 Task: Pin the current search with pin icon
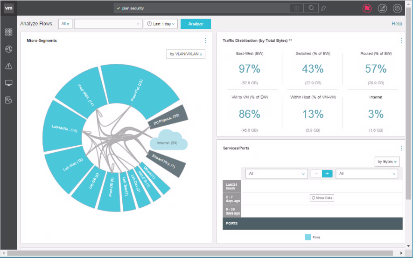324,8
